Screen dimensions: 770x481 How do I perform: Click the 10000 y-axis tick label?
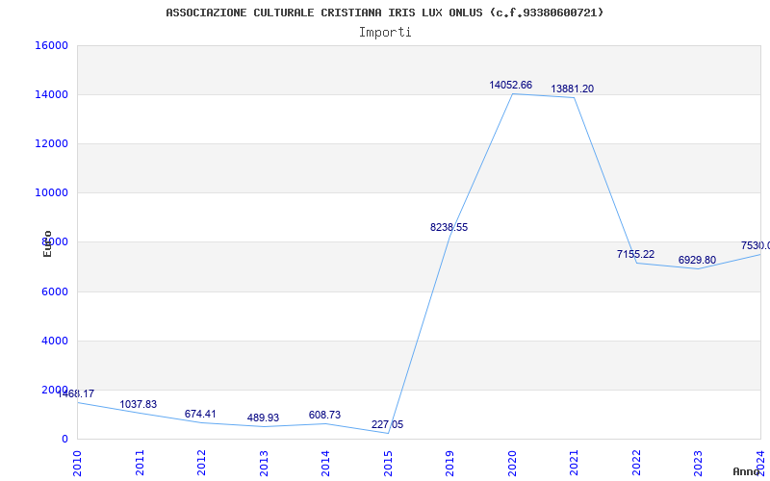(x=52, y=193)
